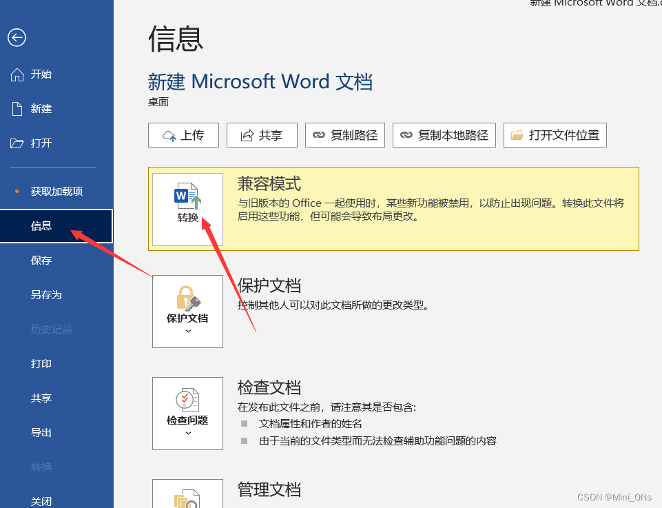Click the 管理文档 button icon
This screenshot has height=508, width=662.
tap(188, 494)
